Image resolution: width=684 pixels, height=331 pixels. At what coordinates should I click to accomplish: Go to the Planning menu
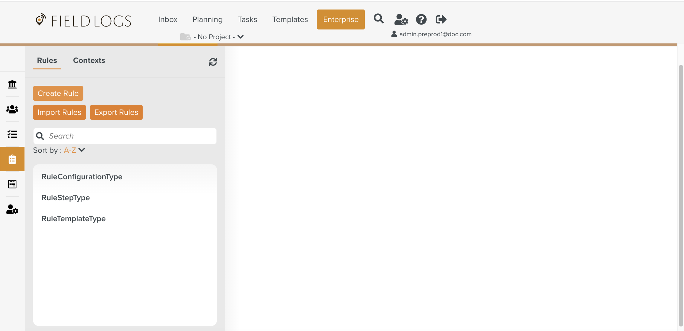(207, 19)
